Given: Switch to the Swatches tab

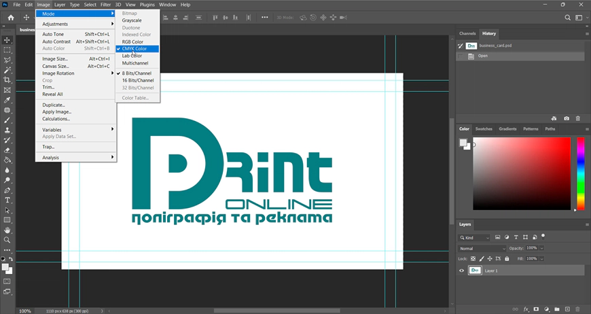Looking at the screenshot, I should click(x=484, y=128).
